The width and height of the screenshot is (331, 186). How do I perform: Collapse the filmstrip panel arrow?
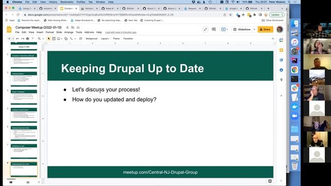(x=39, y=182)
